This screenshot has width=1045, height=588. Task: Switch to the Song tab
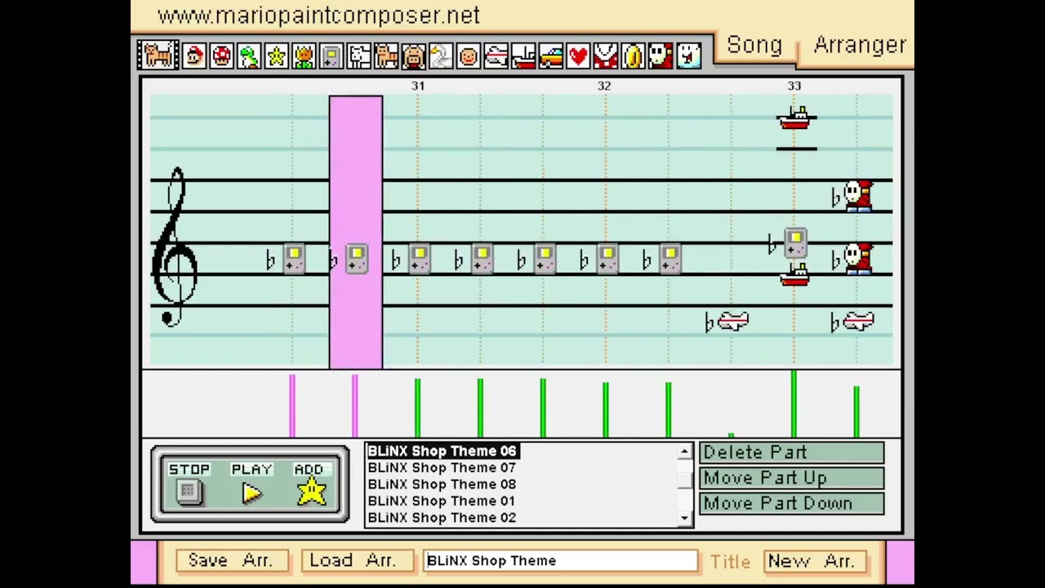pyautogui.click(x=754, y=45)
